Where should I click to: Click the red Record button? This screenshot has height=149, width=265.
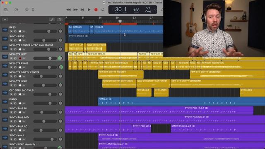[x=96, y=10]
